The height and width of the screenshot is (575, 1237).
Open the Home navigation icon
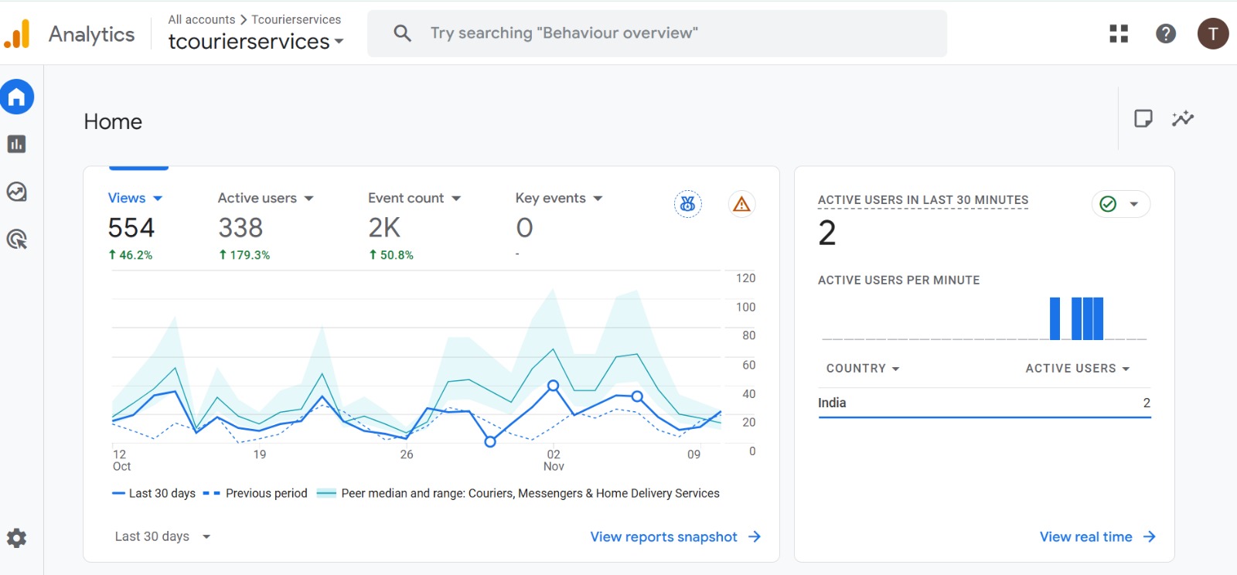pos(17,97)
